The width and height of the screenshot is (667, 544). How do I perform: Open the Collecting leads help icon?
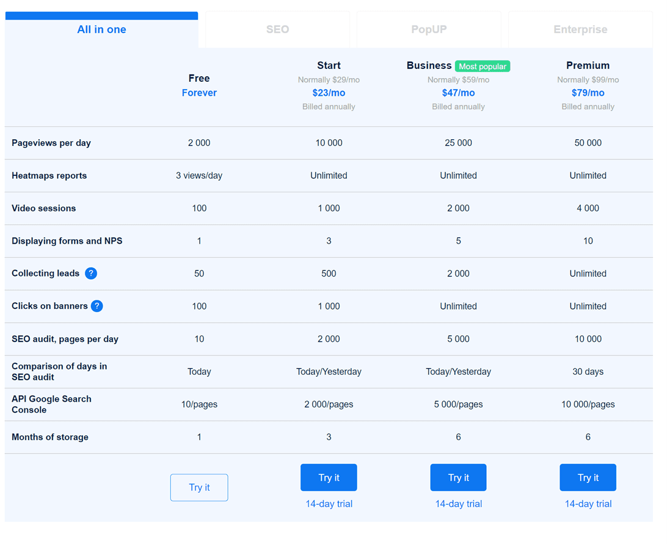91,273
